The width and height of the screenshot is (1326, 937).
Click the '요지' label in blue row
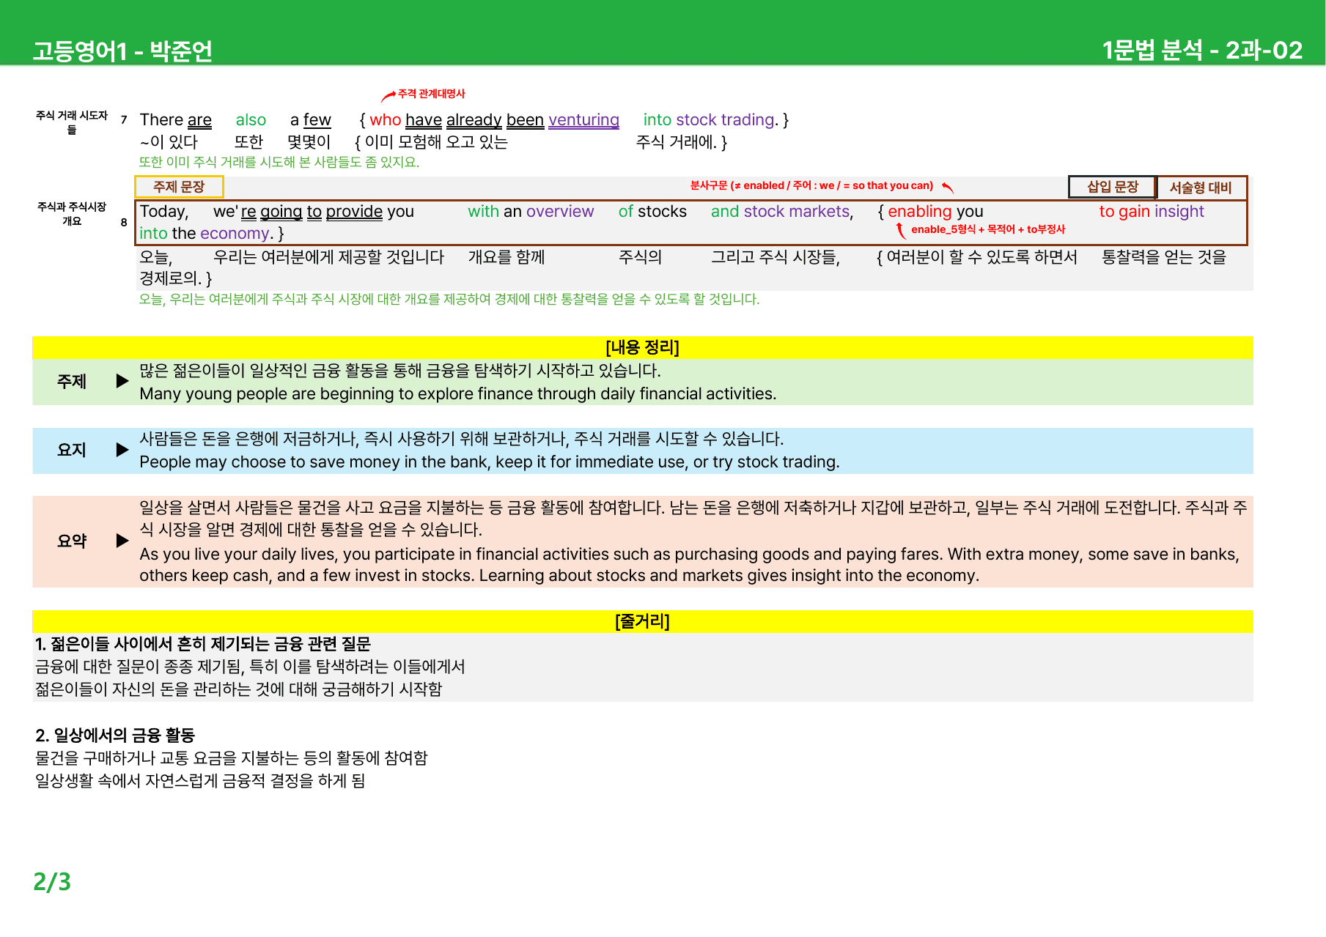[x=72, y=450]
